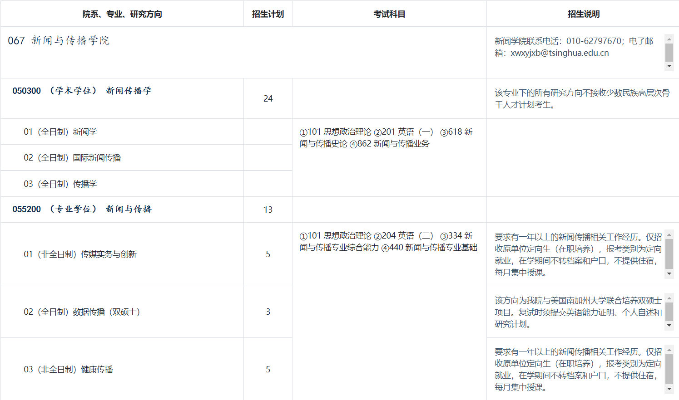Click scroll-up arrow beside 传媒实务与创新 note
Image resolution: width=679 pixels, height=400 pixels.
669,235
